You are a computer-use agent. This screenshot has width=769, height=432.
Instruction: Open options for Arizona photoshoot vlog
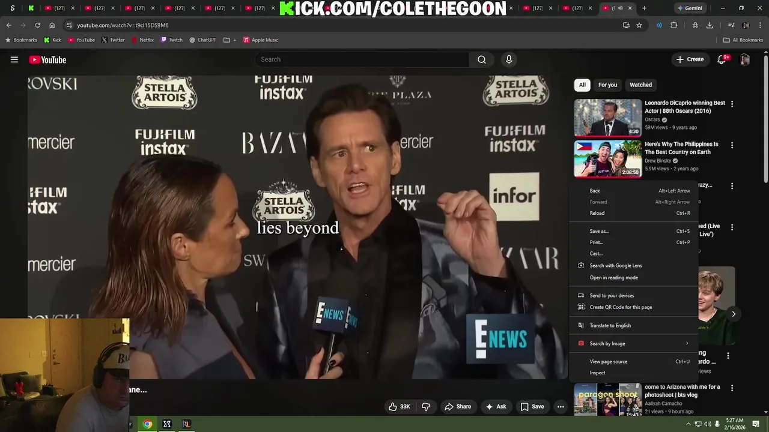tap(732, 388)
